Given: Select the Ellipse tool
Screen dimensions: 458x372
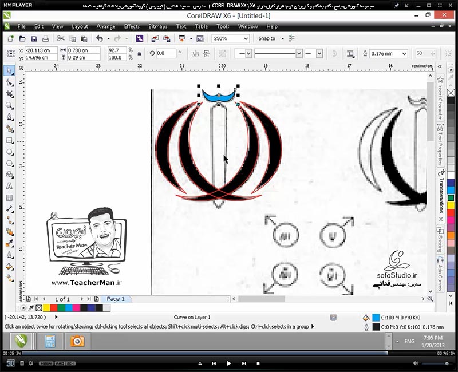Looking at the screenshot, I should click(x=10, y=152).
